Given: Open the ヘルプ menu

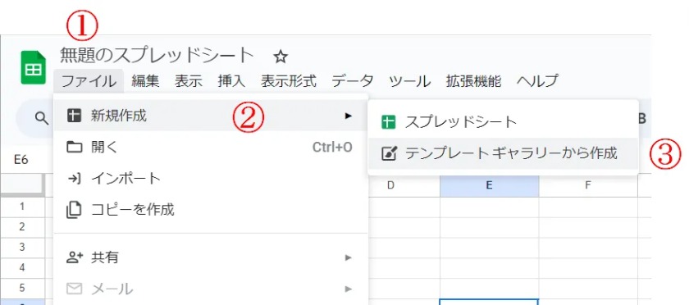Looking at the screenshot, I should click(537, 81).
